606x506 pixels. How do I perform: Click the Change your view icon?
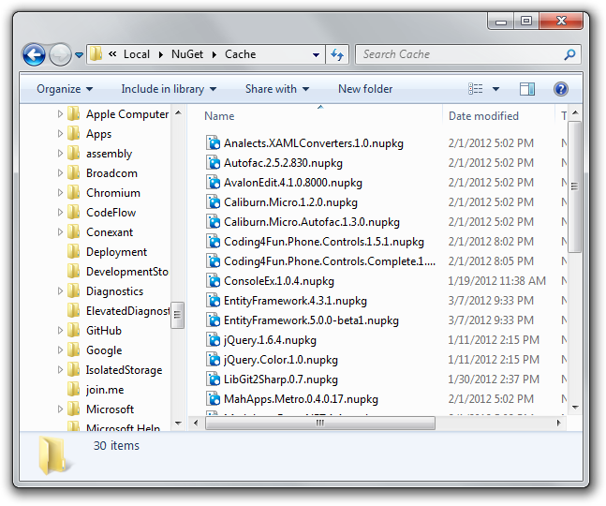476,89
